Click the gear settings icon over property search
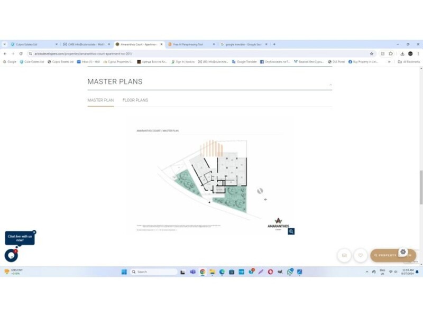The image size is (423, 317). pos(403,252)
